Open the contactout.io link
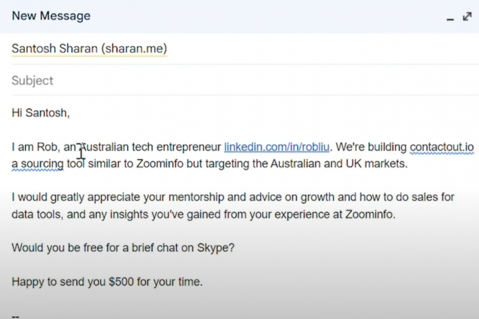Viewport: 479px width, 319px height. pyautogui.click(x=441, y=146)
